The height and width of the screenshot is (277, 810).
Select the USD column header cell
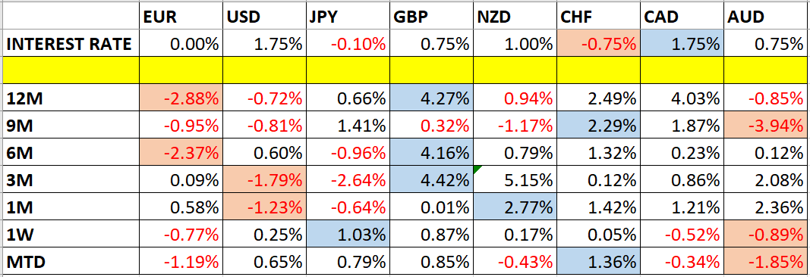point(264,17)
